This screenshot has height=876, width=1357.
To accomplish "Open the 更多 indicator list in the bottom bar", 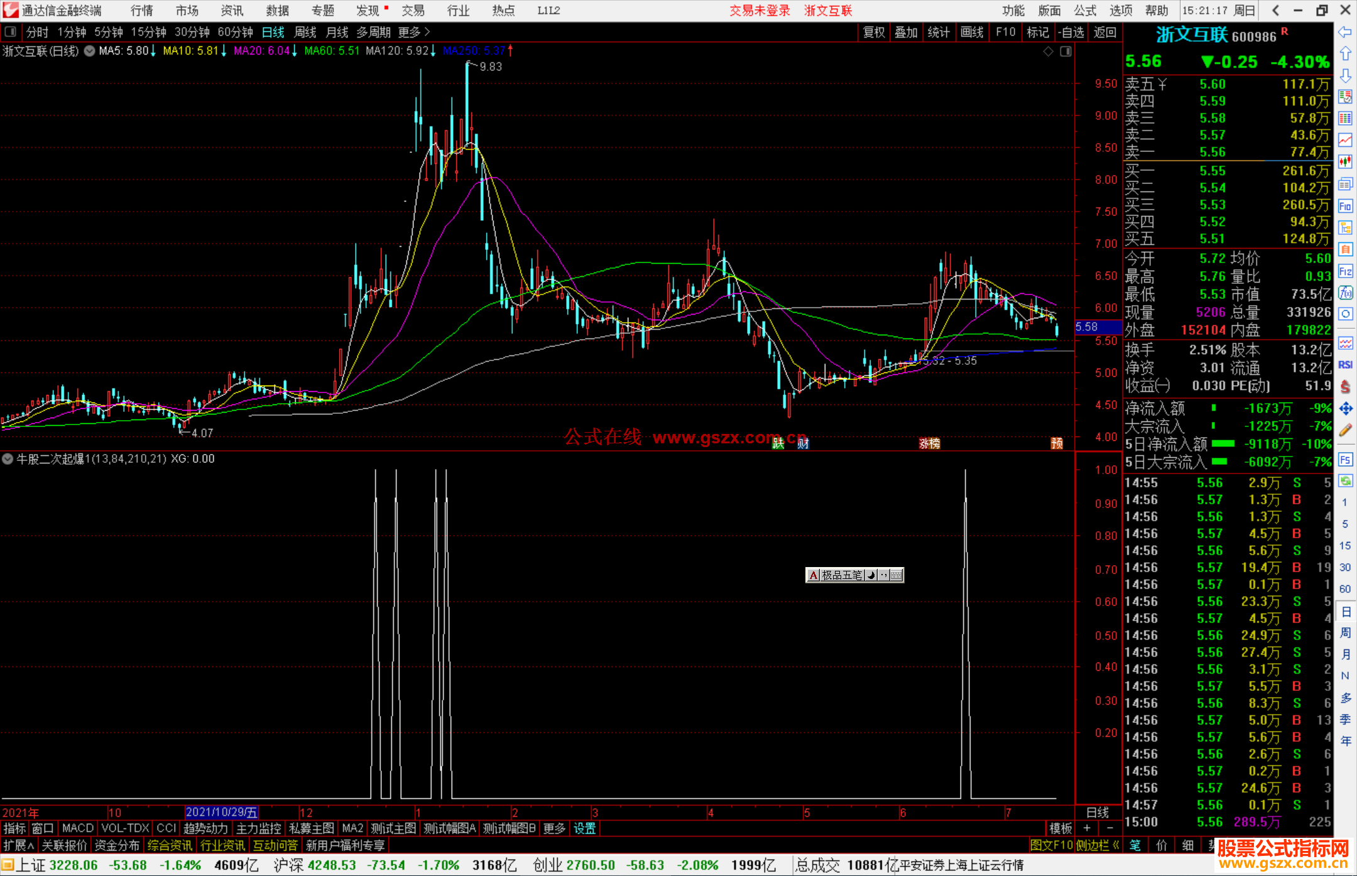I will pyautogui.click(x=554, y=828).
